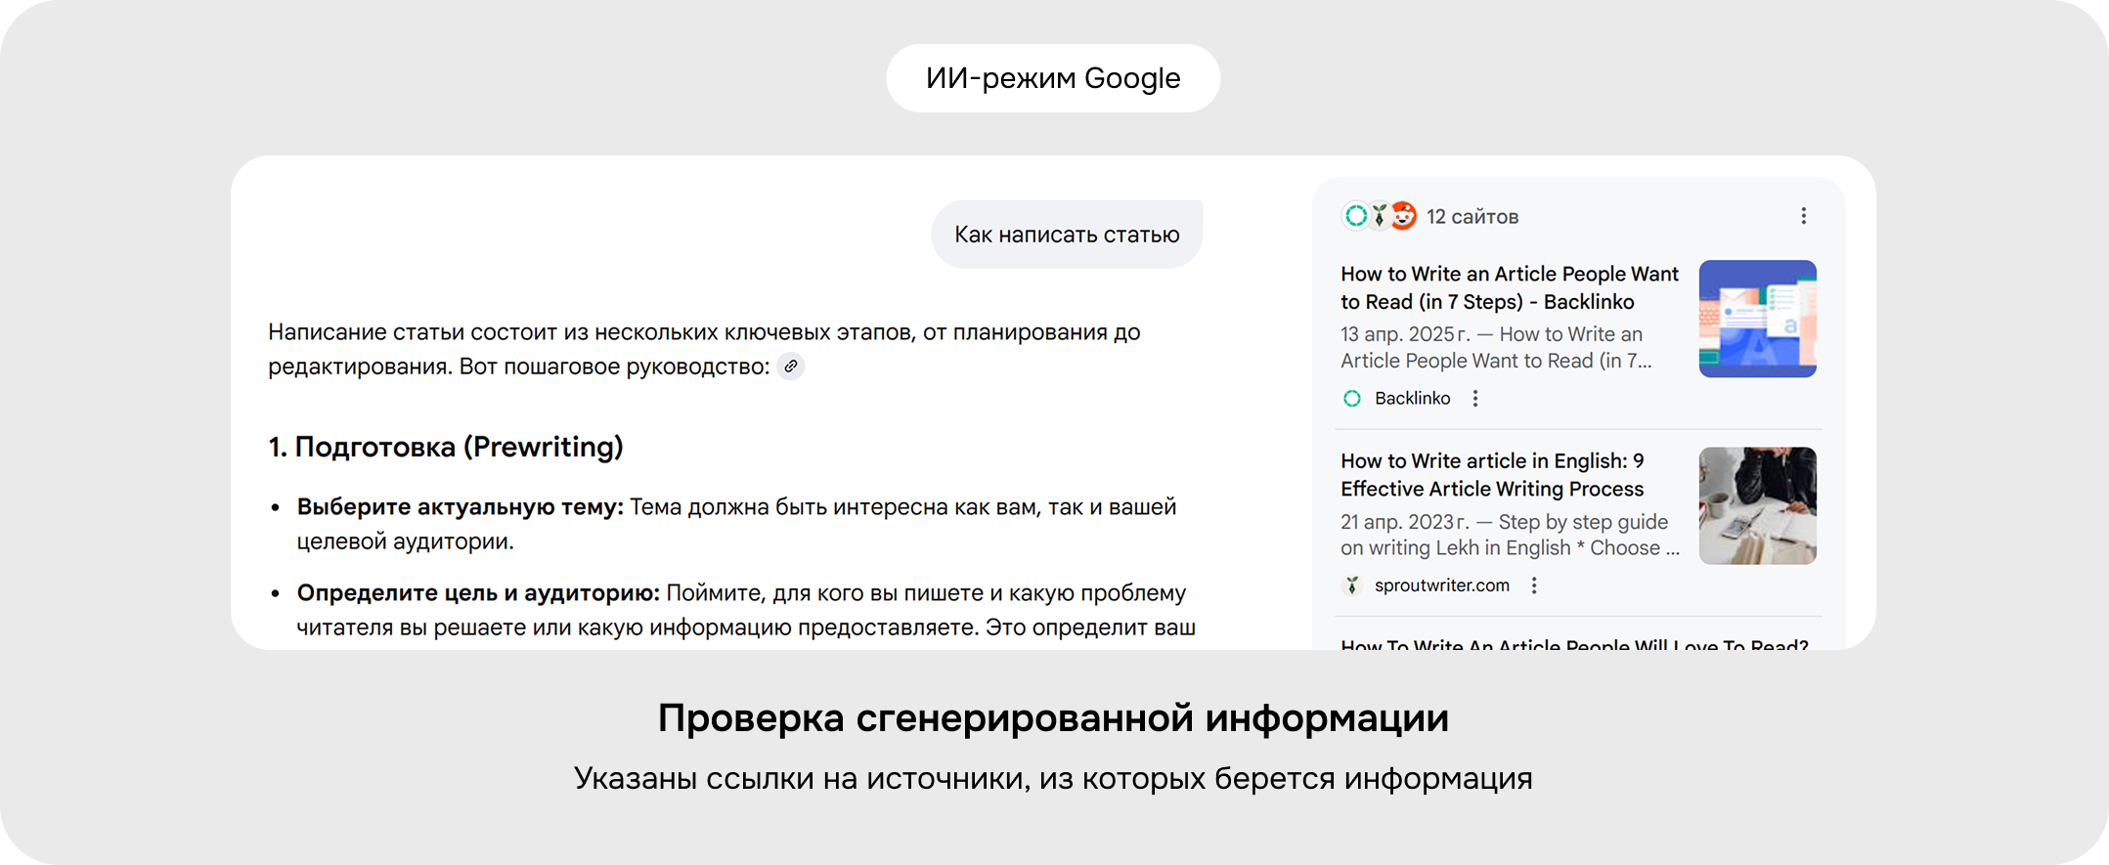Open the three-dot menu next to Backlinko
The width and height of the screenshot is (2109, 865).
(1475, 398)
